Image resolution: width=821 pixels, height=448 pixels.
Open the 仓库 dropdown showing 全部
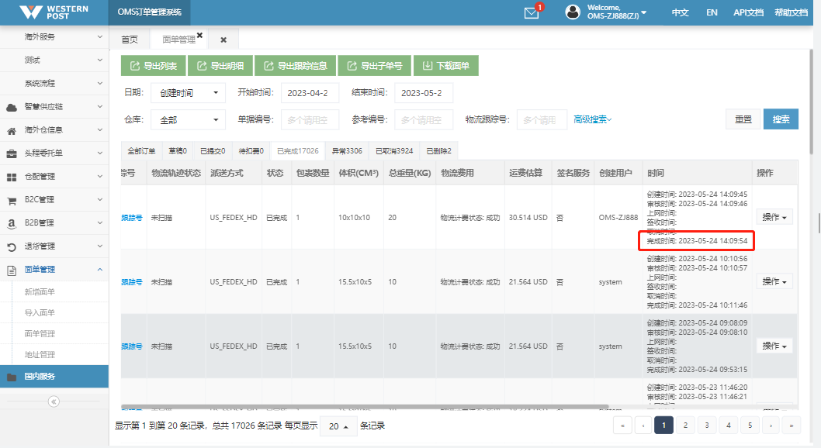tap(188, 119)
